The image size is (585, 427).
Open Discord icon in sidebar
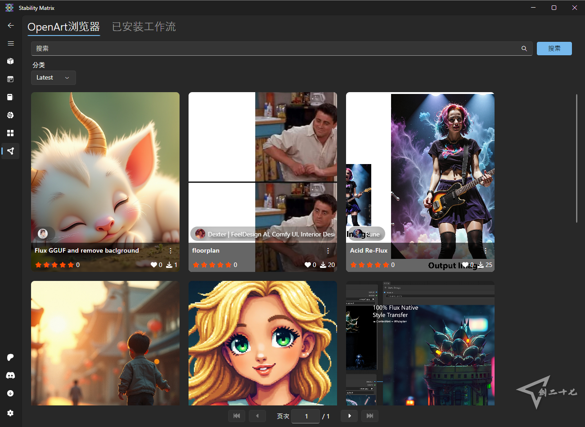11,375
